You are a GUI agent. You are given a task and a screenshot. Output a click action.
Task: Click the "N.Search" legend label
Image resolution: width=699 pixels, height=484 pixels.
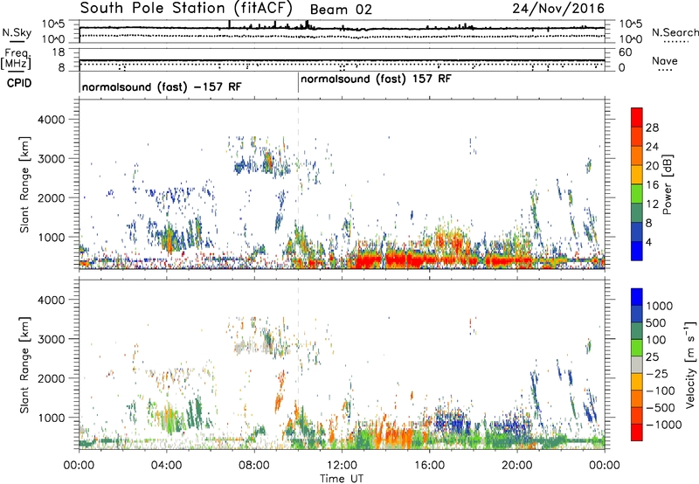(675, 32)
